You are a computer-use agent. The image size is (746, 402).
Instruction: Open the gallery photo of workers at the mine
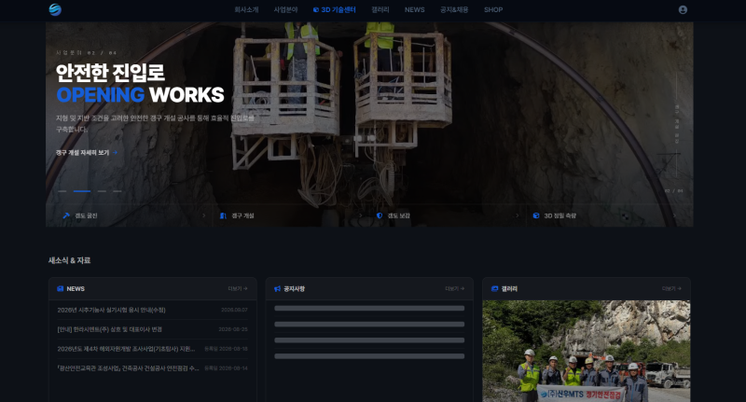point(587,351)
